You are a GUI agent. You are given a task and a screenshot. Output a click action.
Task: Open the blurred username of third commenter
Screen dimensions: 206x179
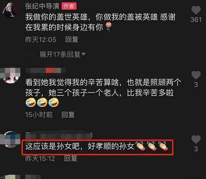59,136
